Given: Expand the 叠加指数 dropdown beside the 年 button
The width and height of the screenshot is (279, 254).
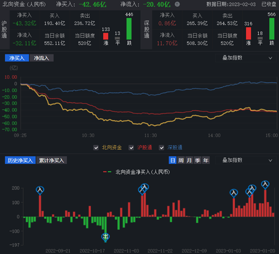Looking at the screenshot, I should [245, 160].
